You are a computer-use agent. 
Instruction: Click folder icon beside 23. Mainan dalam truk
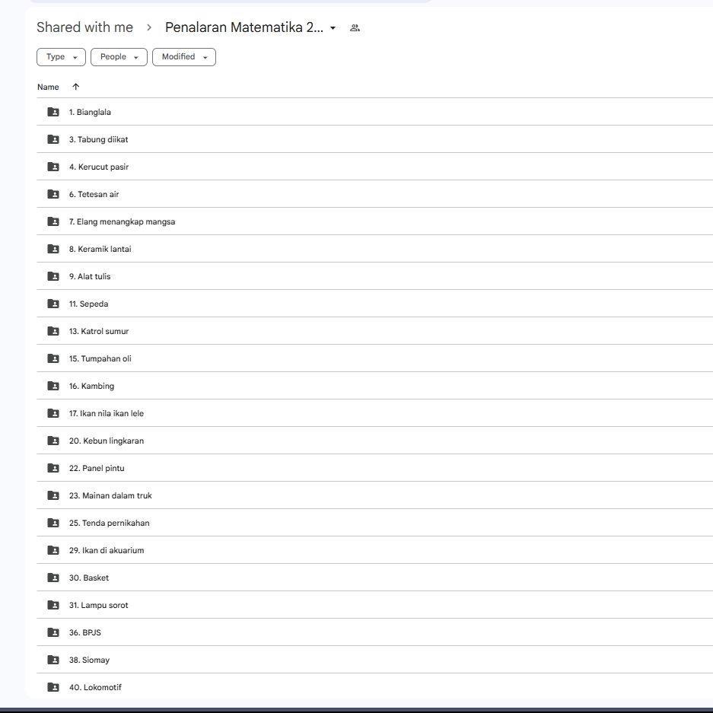pos(53,495)
